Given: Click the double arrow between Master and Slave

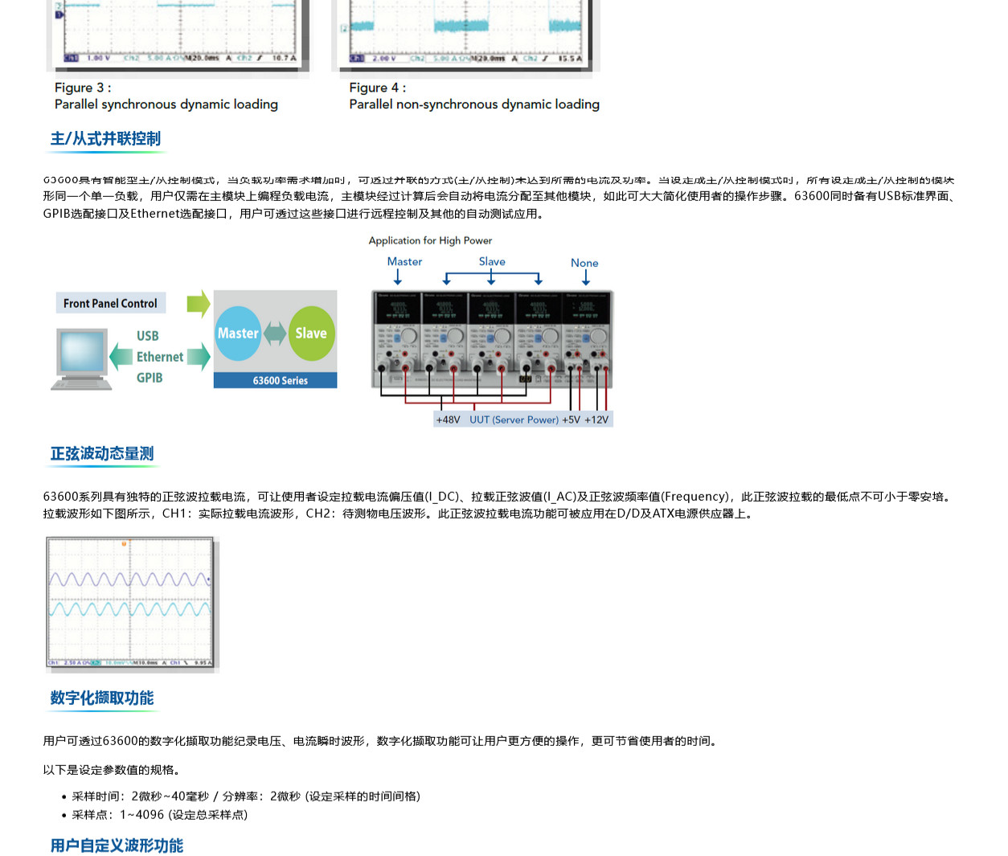Looking at the screenshot, I should coord(275,334).
